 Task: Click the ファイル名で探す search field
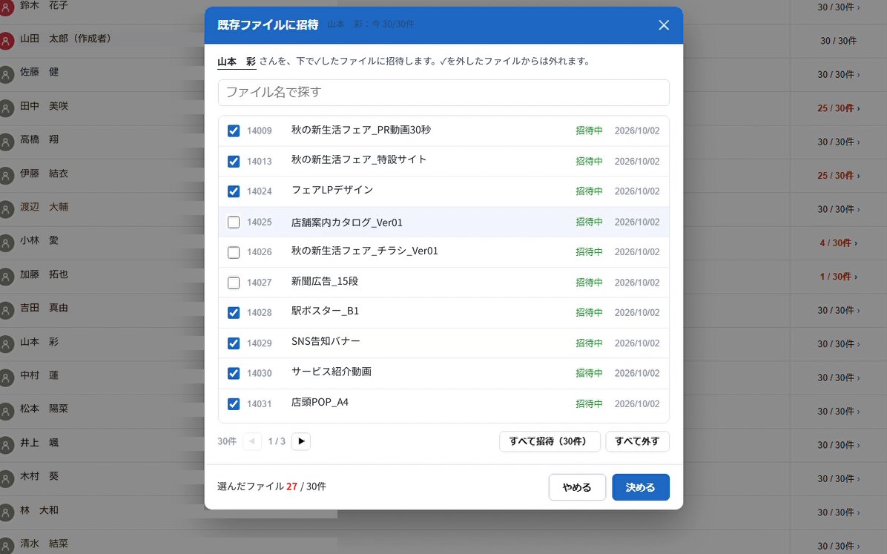443,92
